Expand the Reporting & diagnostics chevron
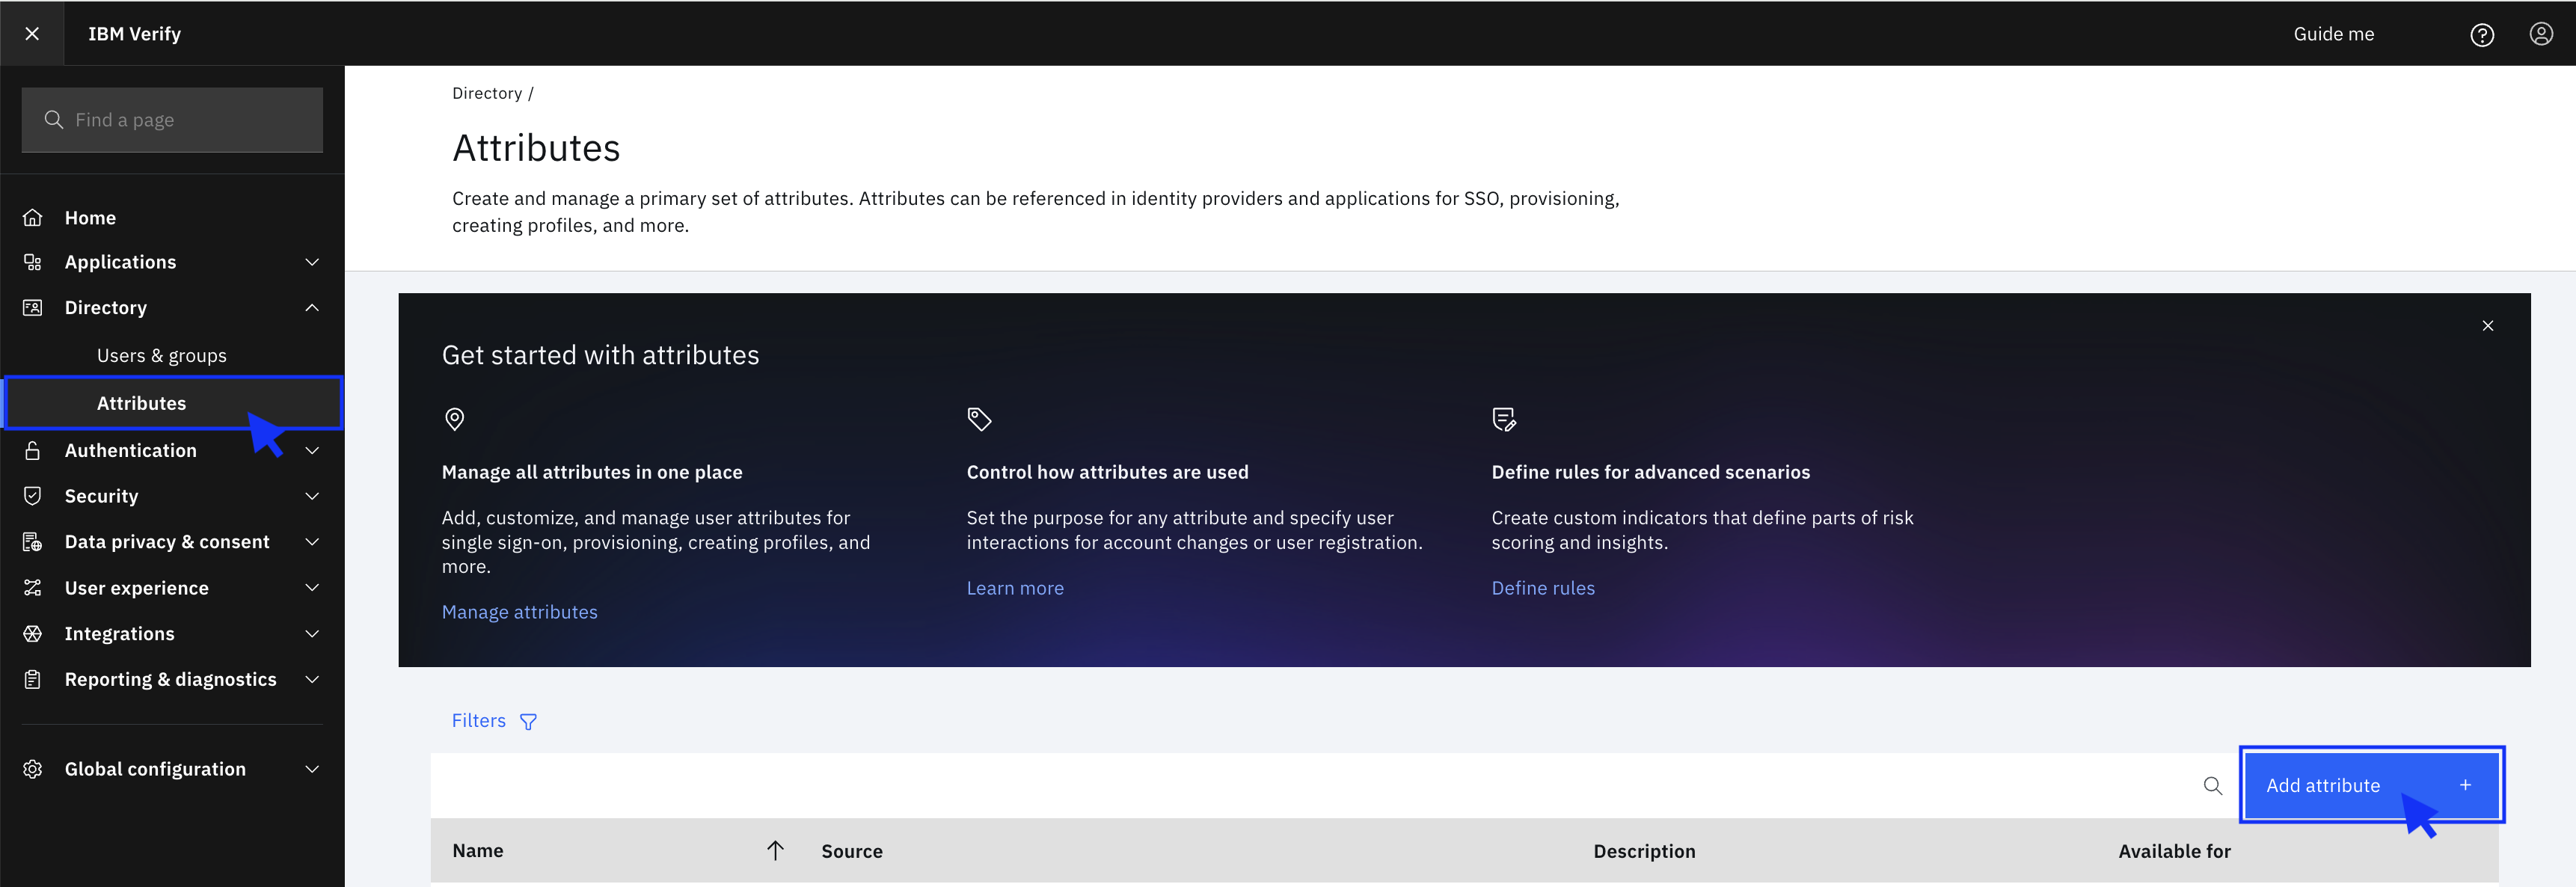This screenshot has width=2576, height=887. pos(312,680)
